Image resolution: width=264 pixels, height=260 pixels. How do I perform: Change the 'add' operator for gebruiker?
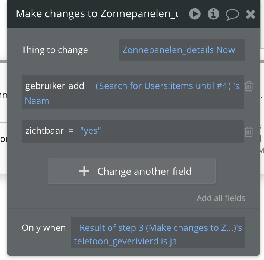coord(76,86)
